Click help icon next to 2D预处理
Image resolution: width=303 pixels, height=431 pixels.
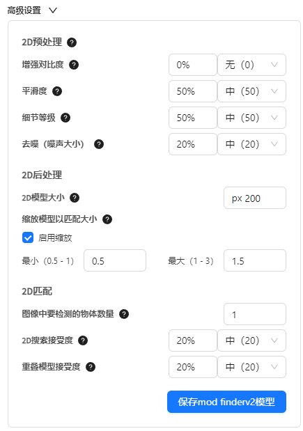(72, 42)
